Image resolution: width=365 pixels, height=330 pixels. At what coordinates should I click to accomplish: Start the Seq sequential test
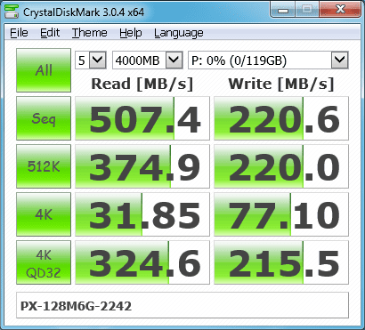44,118
